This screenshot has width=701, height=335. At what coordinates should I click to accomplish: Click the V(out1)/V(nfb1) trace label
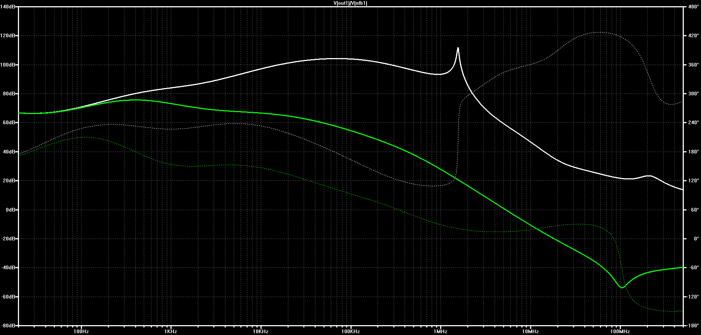(x=350, y=3)
